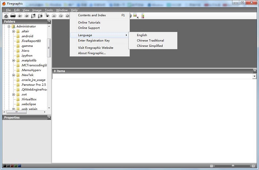Set language to Chinese Simplified
This screenshot has height=170, width=259.
pos(153,46)
